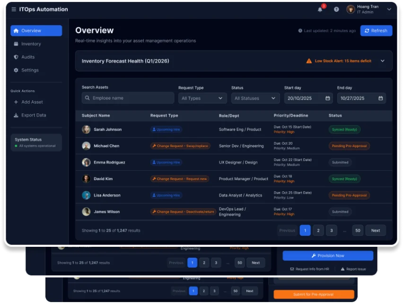Click James Wilson's Submitted status
Image resolution: width=403 pixels, height=304 pixels.
tap(340, 212)
